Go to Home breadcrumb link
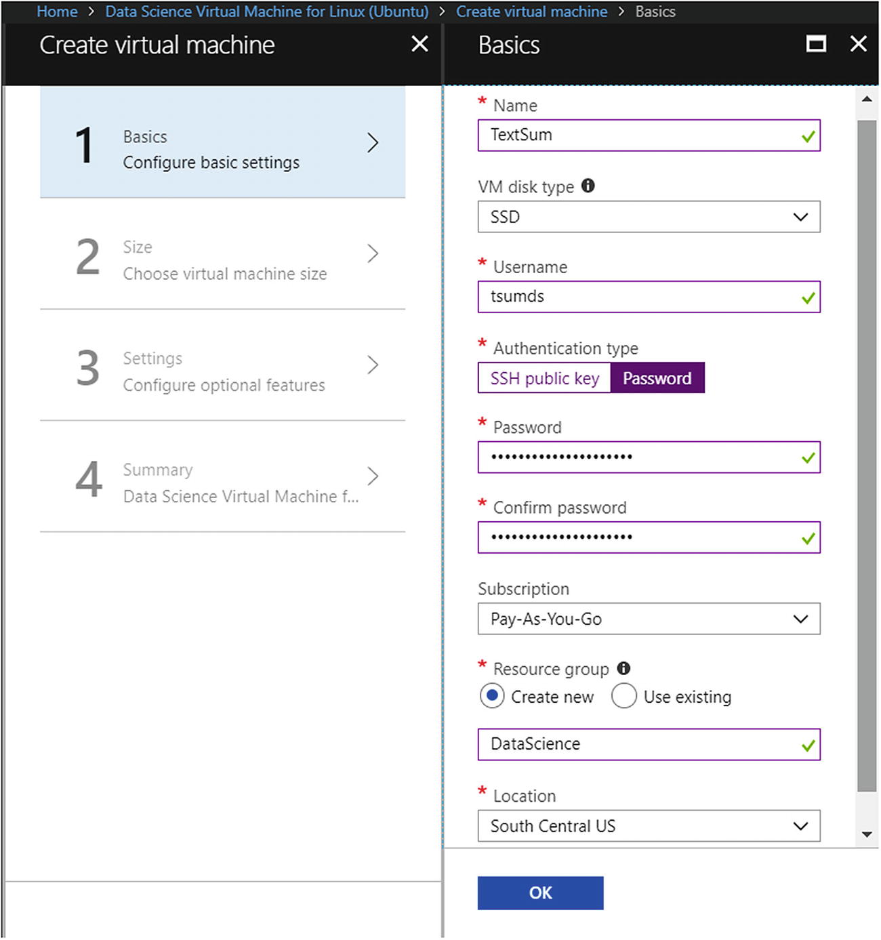Screen dimensions: 881x940 (57, 12)
